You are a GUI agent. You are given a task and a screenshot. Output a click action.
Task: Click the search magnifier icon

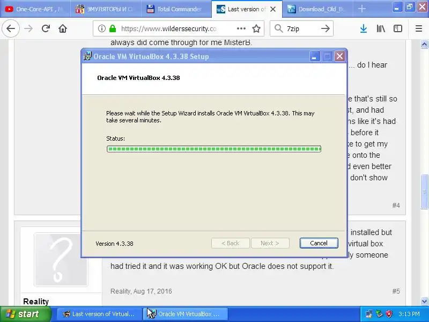pos(278,28)
